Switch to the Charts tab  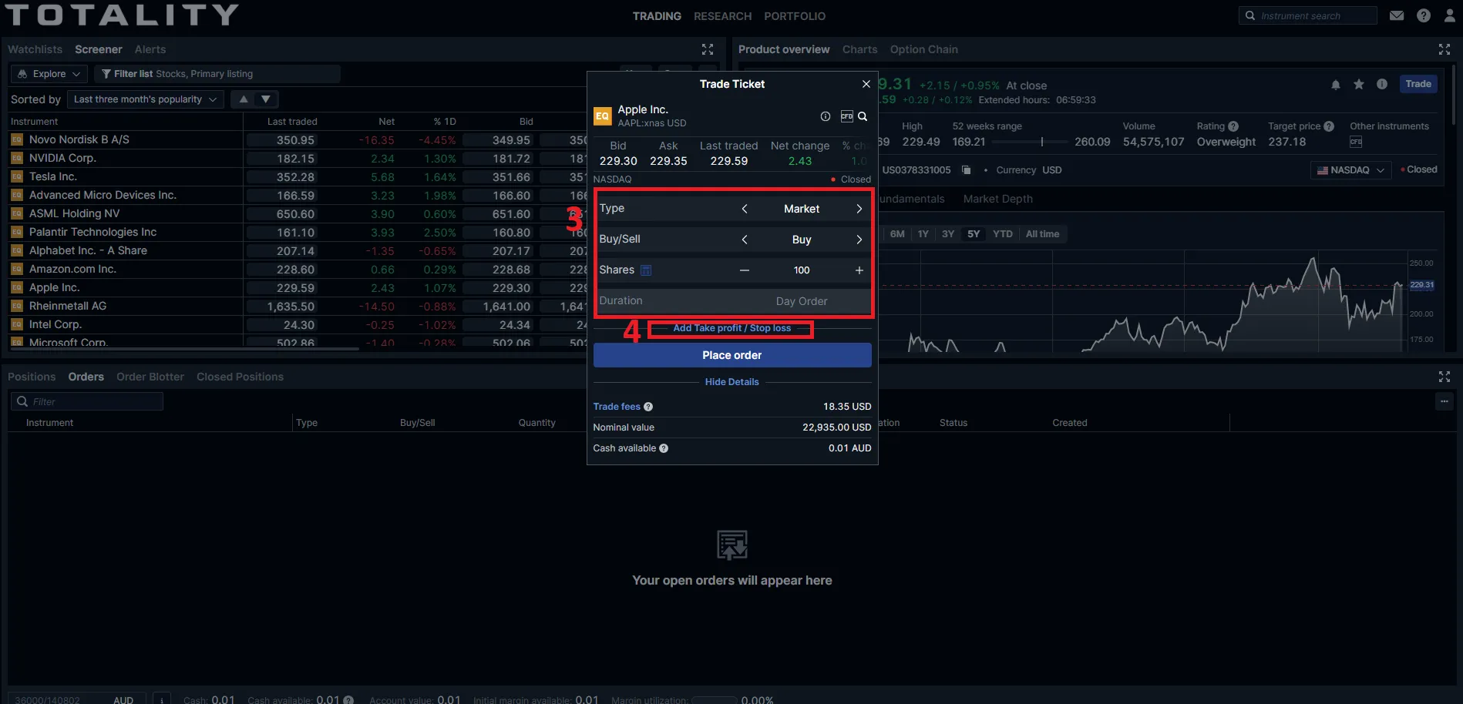point(859,49)
